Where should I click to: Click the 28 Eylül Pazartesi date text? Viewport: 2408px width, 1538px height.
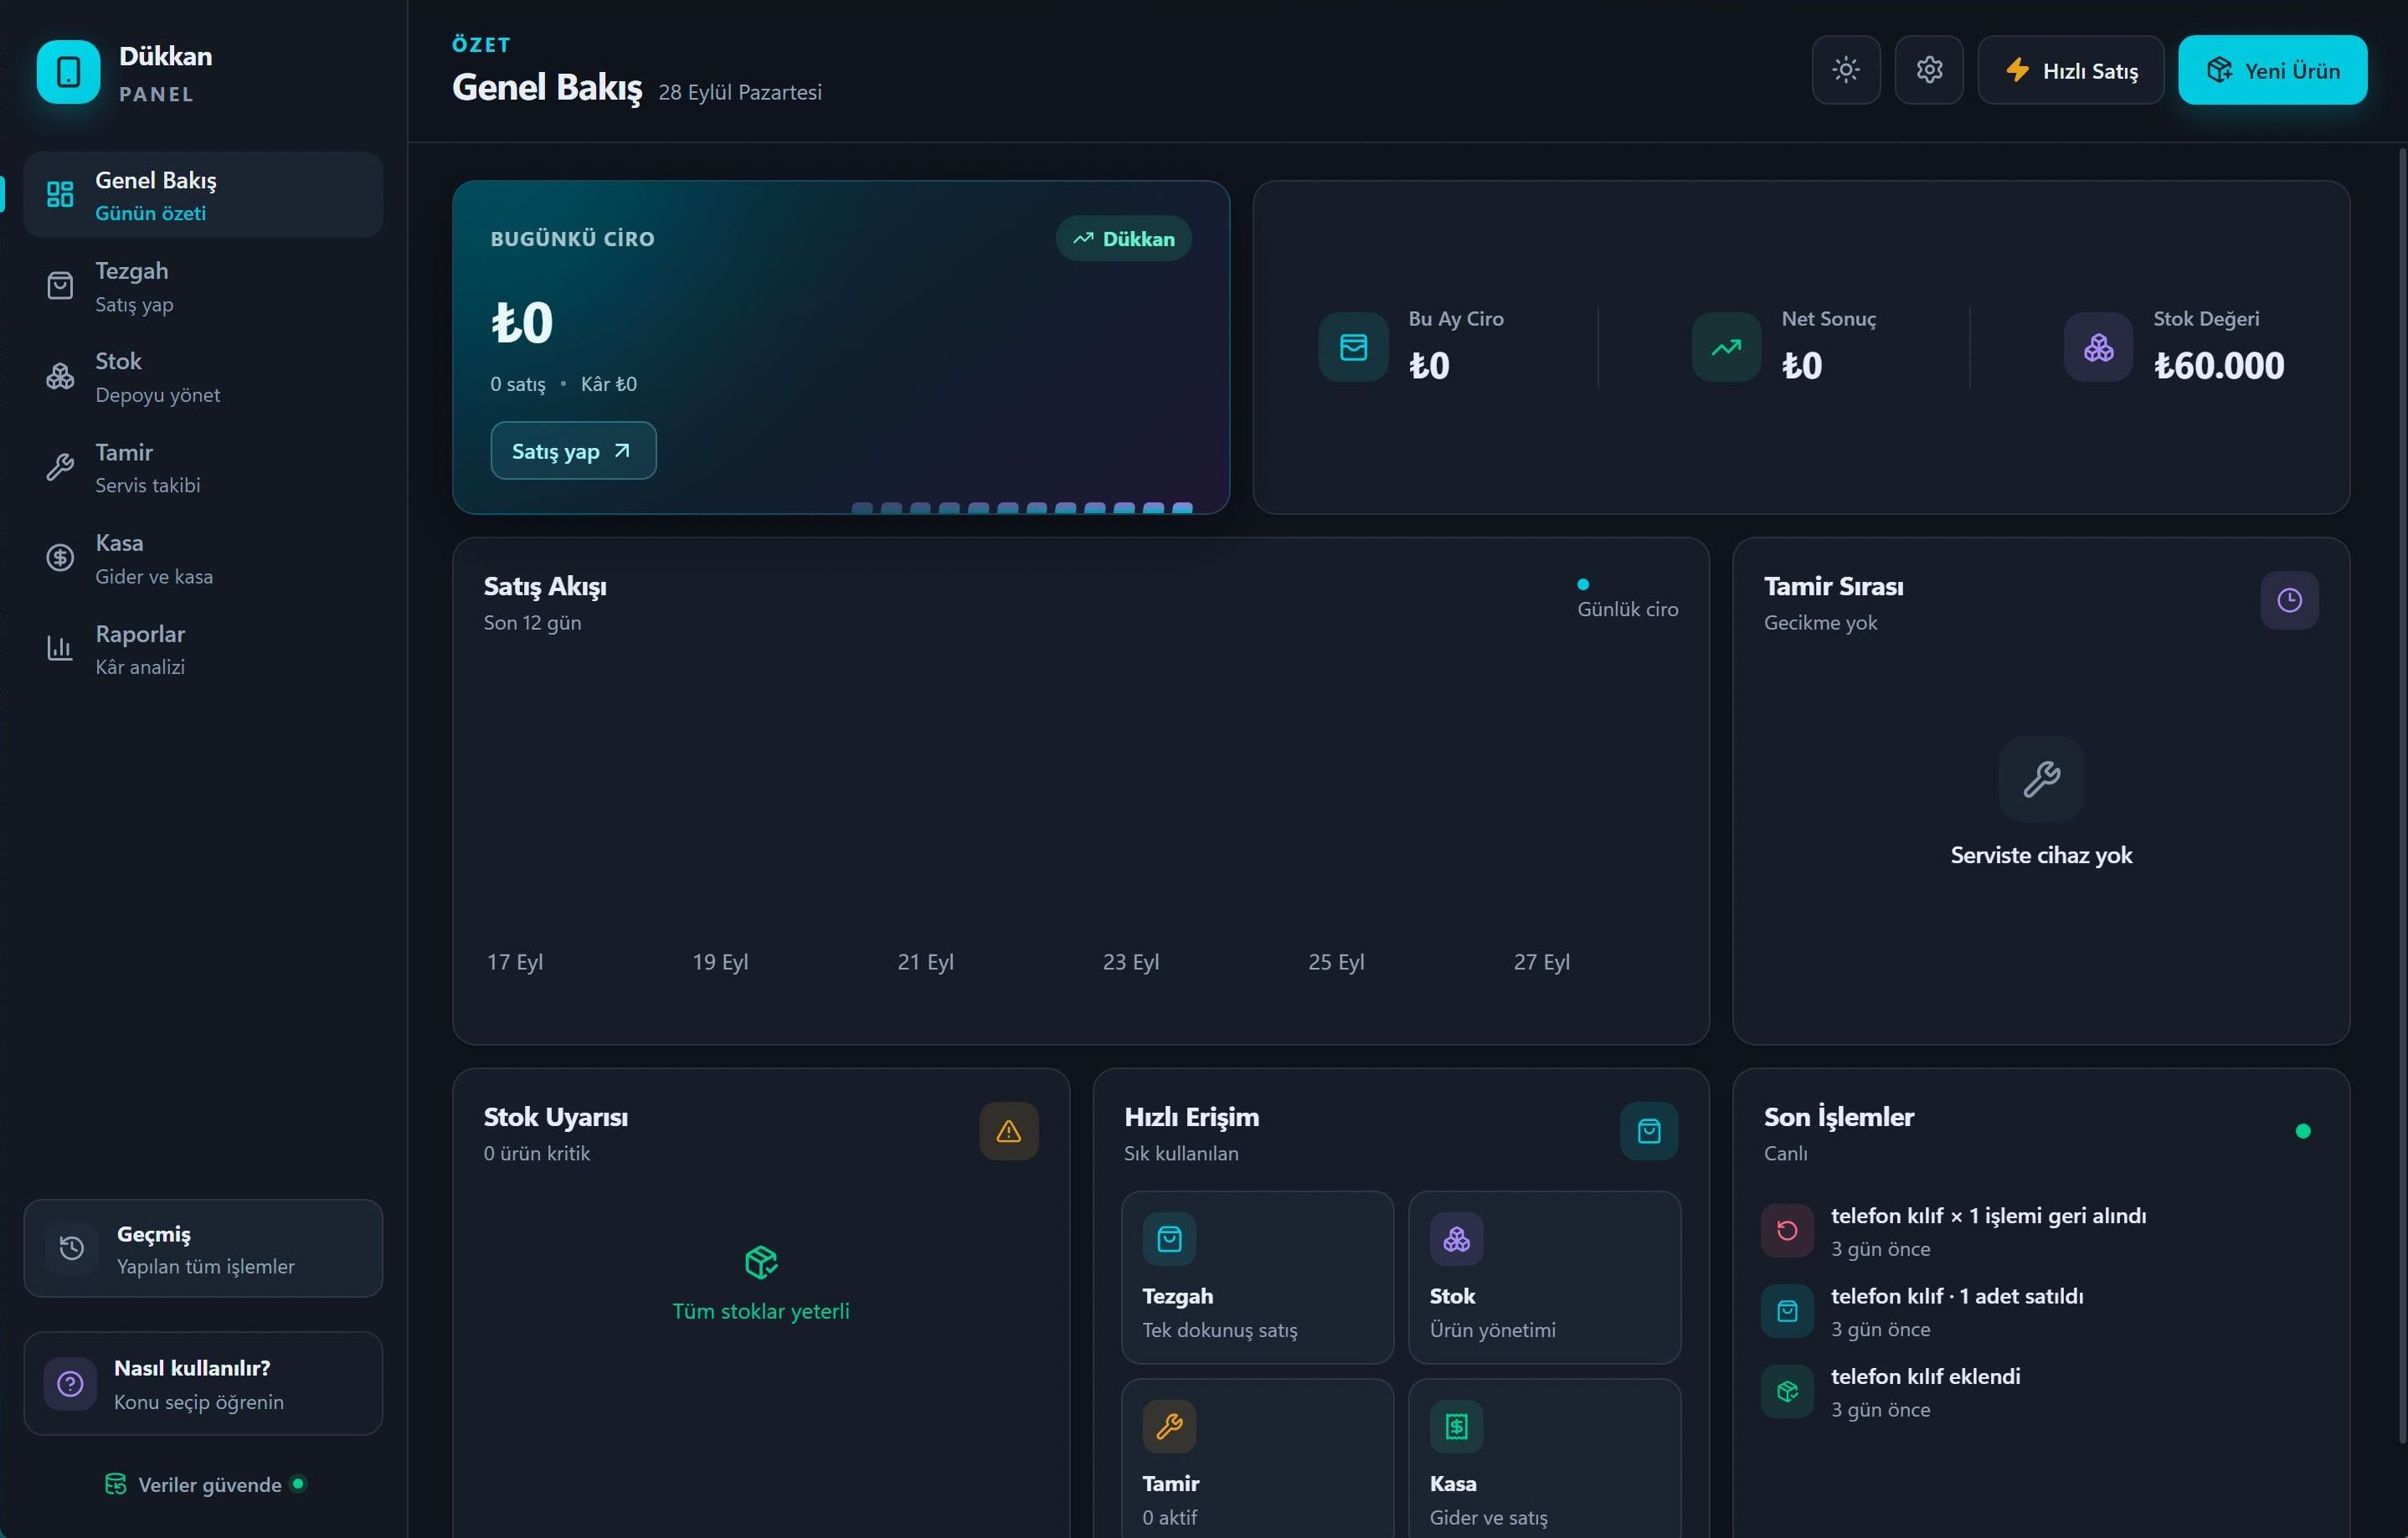(740, 92)
